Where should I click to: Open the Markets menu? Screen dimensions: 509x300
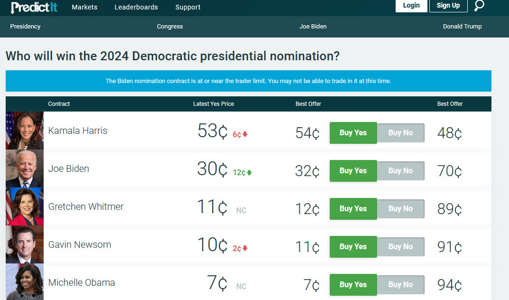(x=84, y=7)
